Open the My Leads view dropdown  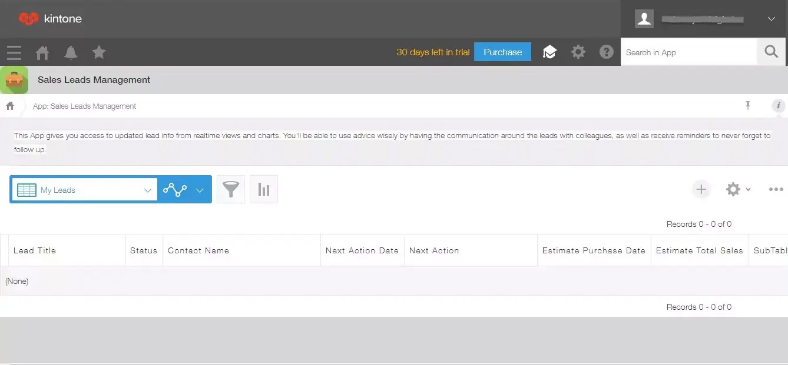(x=84, y=190)
